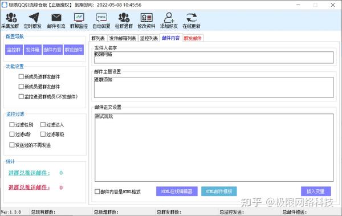Open the 自动回复 chat bubble tool
The width and height of the screenshot is (342, 216).
pos(101,21)
